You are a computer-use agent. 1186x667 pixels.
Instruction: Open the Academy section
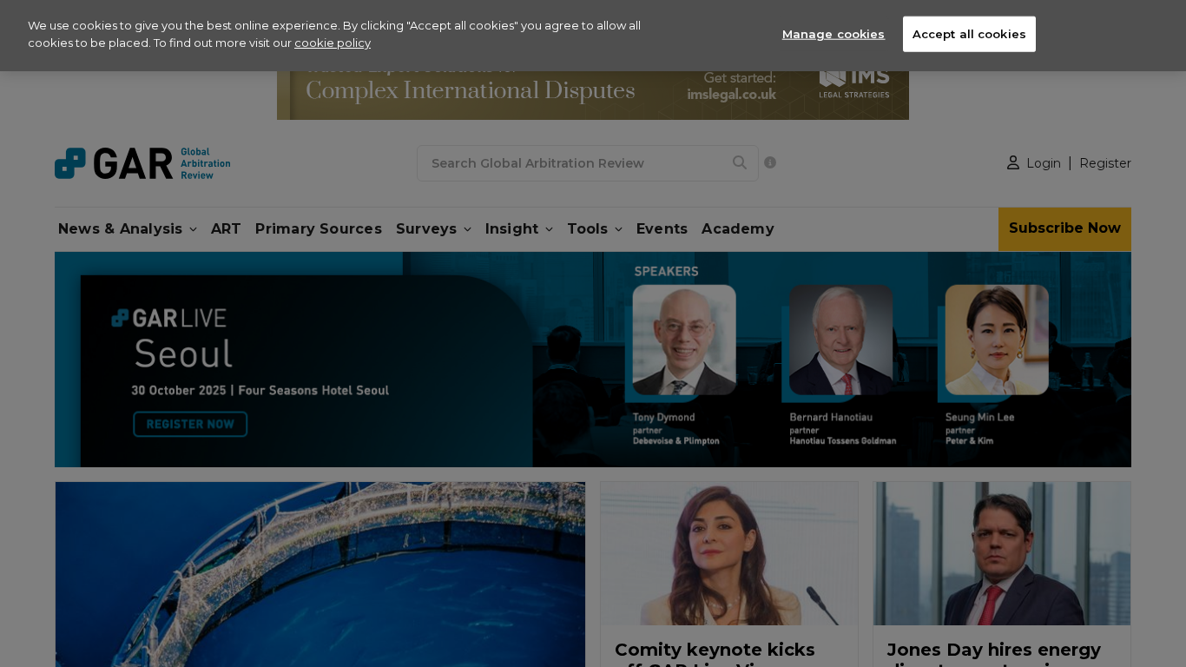(x=738, y=229)
